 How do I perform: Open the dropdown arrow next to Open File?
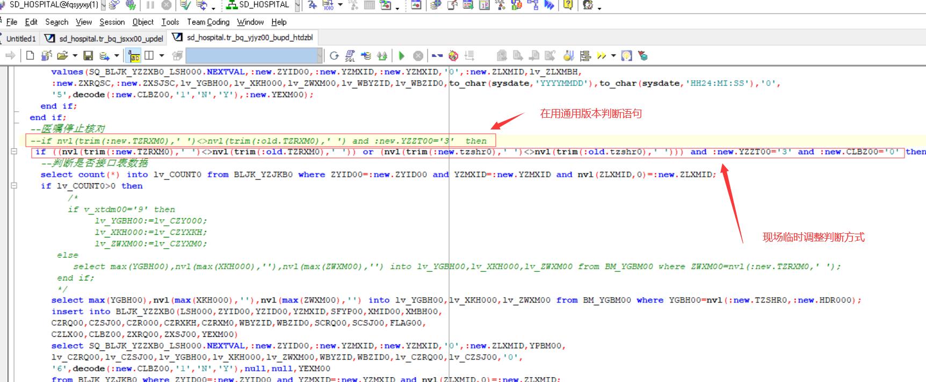pyautogui.click(x=75, y=55)
